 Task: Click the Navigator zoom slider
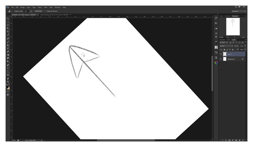click(x=234, y=37)
